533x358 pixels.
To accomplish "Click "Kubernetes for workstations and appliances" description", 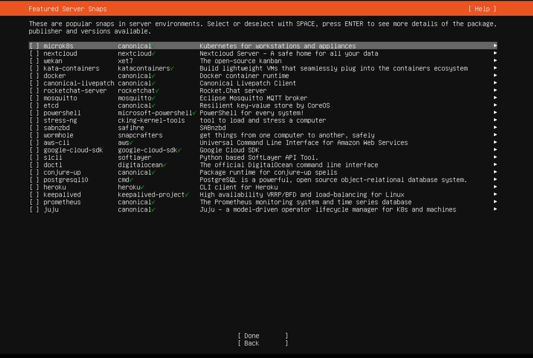I will (x=278, y=46).
